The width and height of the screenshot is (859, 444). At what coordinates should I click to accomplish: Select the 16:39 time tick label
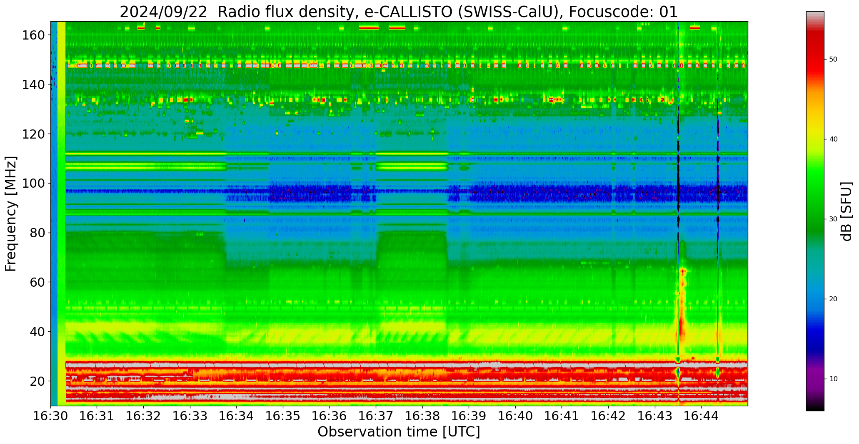(469, 416)
